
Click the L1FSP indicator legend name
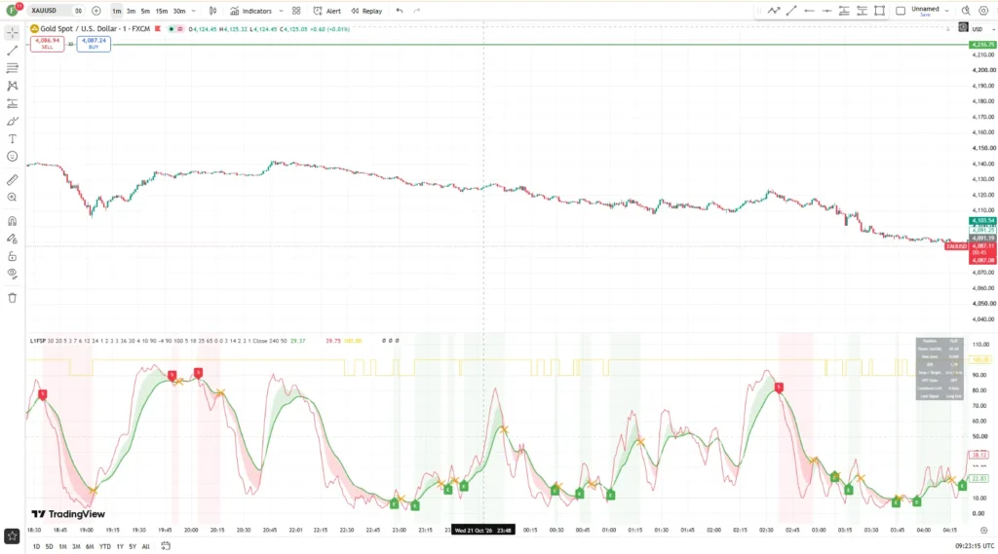click(38, 341)
